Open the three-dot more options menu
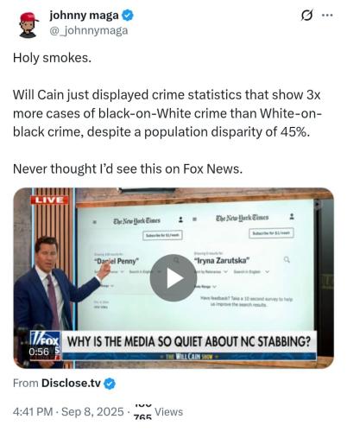Screen dimensions: 347x432 (x=327, y=15)
